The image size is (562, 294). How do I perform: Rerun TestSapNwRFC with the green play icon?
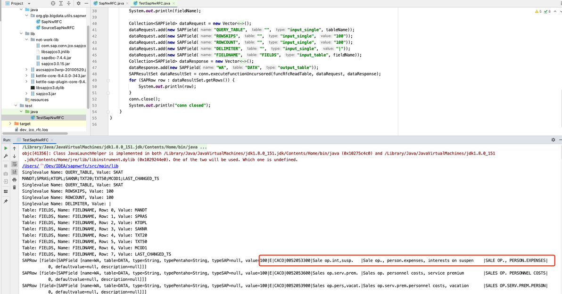click(x=6, y=148)
